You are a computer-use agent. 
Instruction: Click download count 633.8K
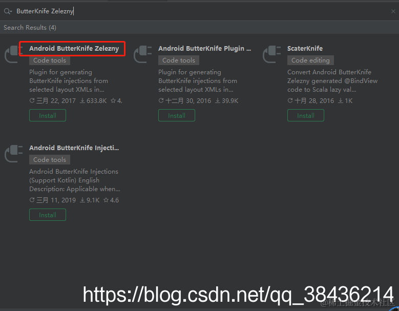93,101
